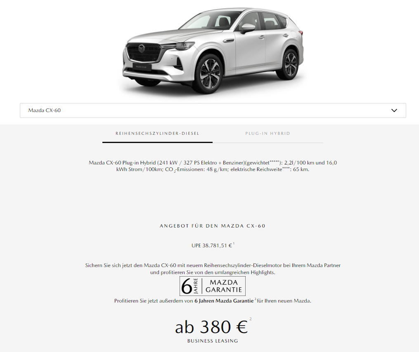Click the front wheel of the car image
Image resolution: width=419 pixels, height=352 pixels.
(x=210, y=73)
